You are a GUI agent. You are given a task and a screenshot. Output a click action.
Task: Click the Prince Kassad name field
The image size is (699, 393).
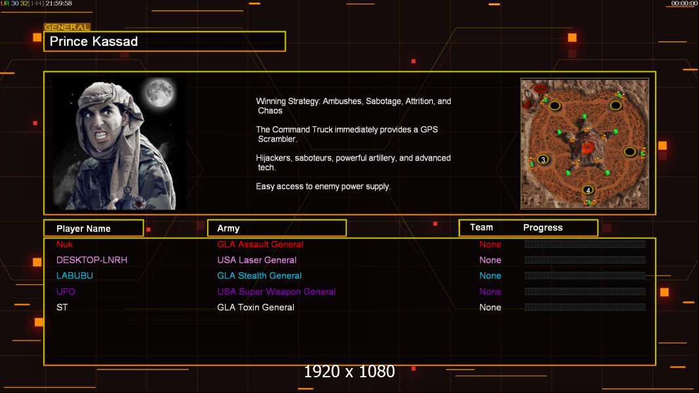tap(165, 42)
